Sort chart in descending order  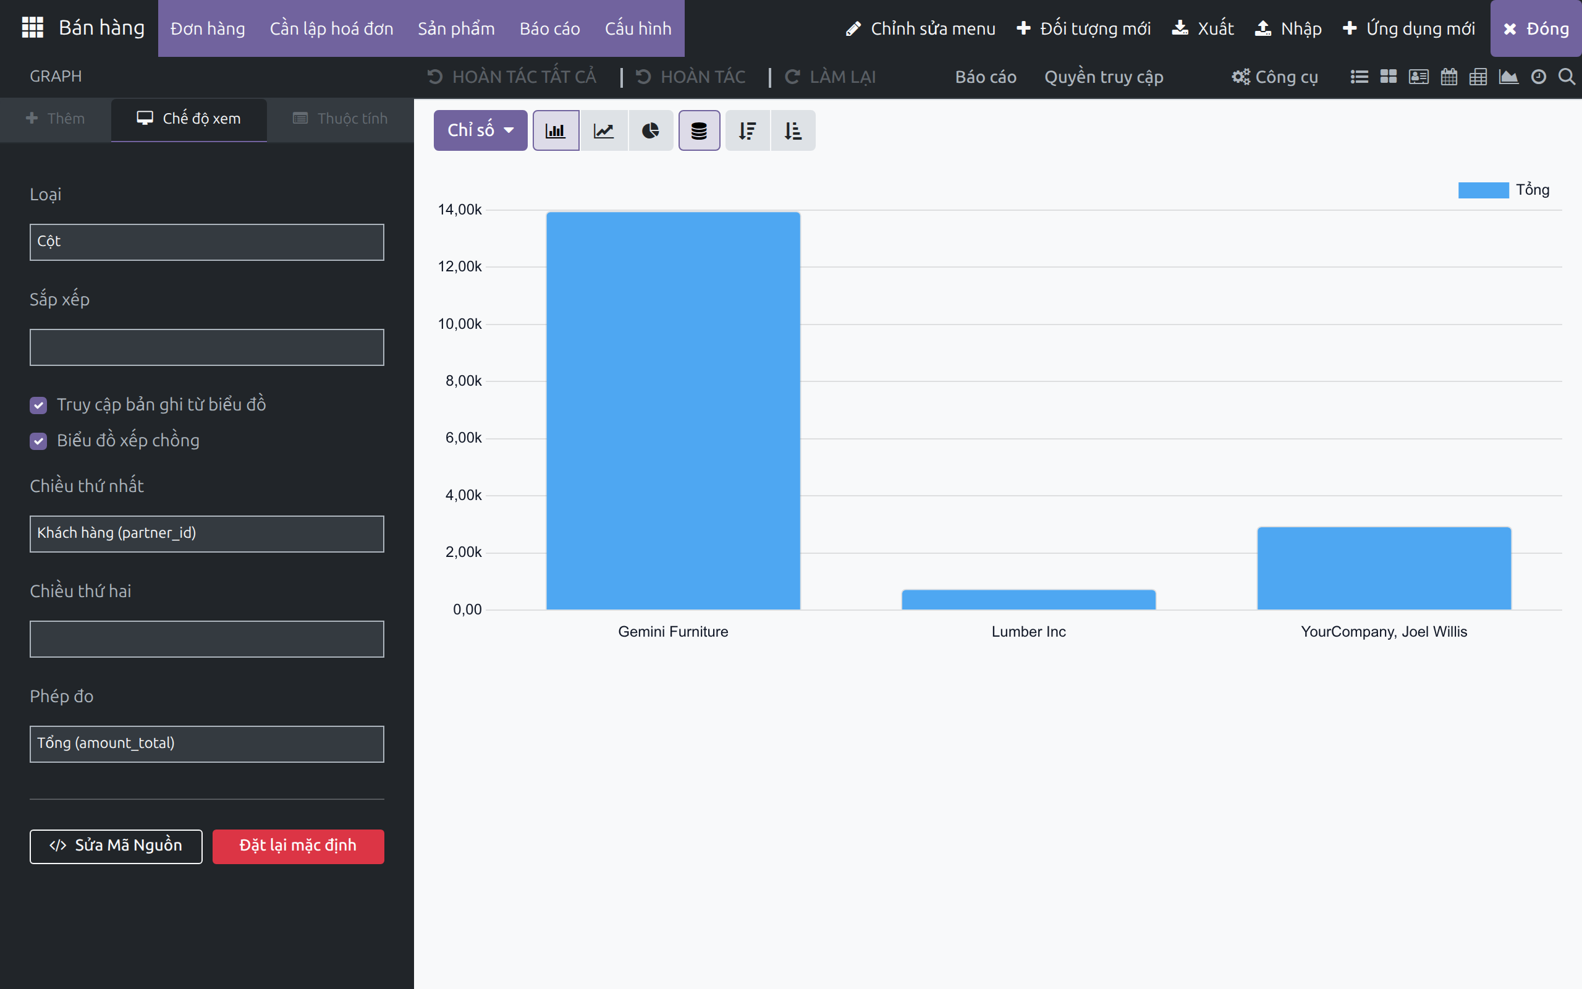pyautogui.click(x=747, y=131)
